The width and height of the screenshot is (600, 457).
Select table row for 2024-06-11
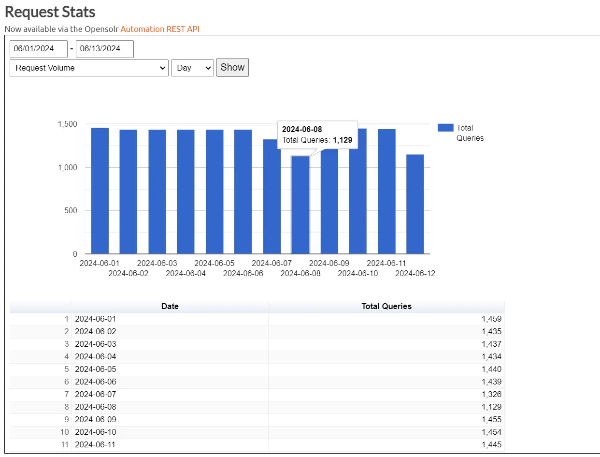169,445
